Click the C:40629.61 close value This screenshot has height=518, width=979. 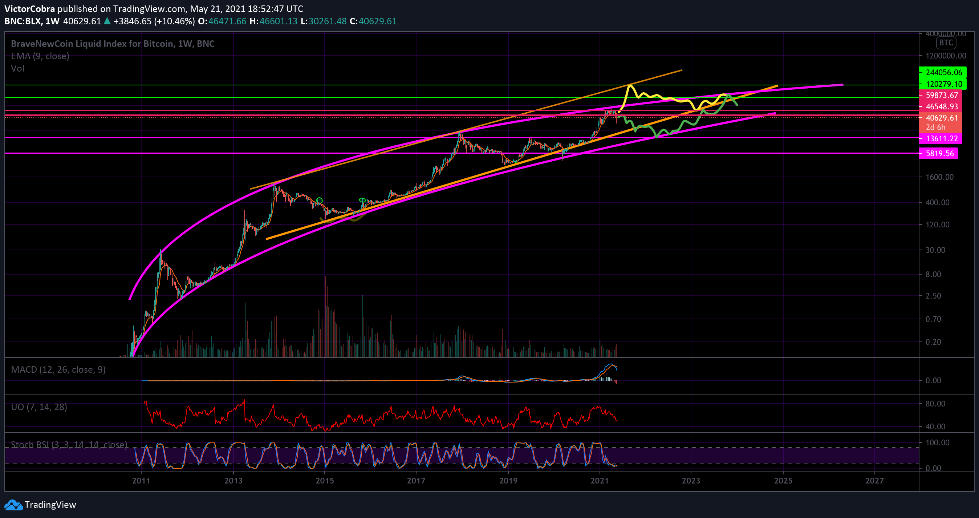click(x=373, y=21)
